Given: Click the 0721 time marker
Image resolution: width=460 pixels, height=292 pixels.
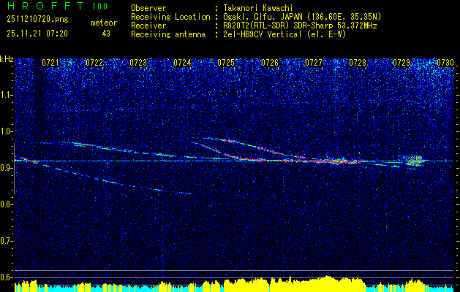Looking at the screenshot, I should (50, 63).
